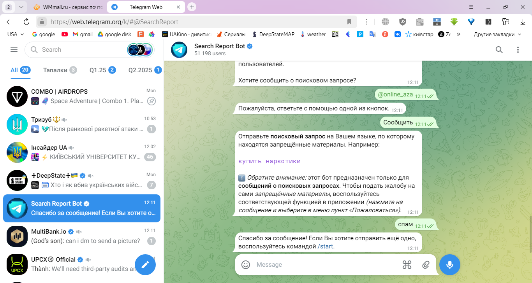Click the sent message 'Сообщить'
532x283 pixels.
(408, 122)
